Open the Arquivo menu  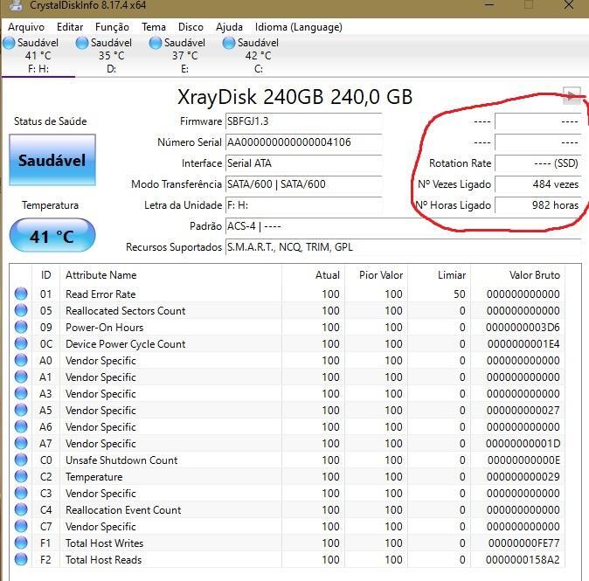click(x=26, y=27)
